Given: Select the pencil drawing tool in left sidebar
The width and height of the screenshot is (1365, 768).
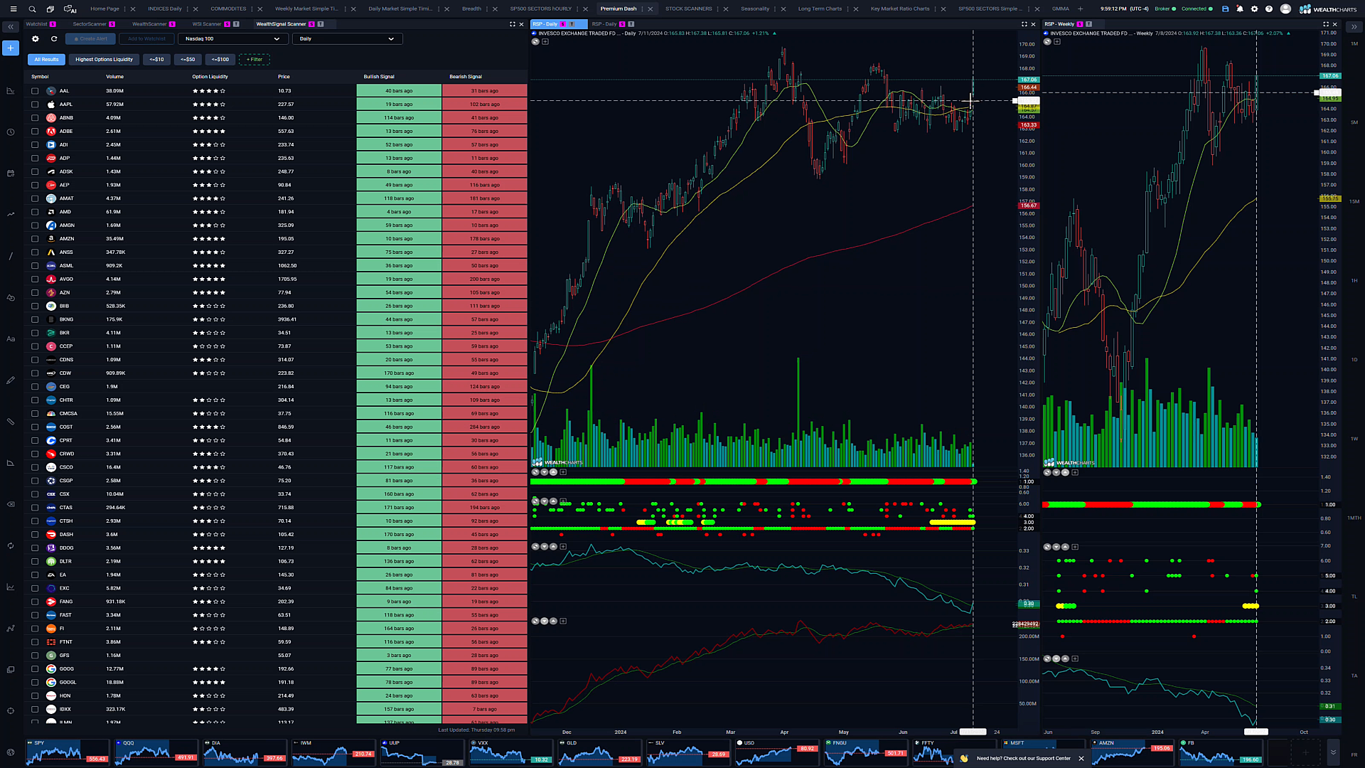Looking at the screenshot, I should point(11,380).
